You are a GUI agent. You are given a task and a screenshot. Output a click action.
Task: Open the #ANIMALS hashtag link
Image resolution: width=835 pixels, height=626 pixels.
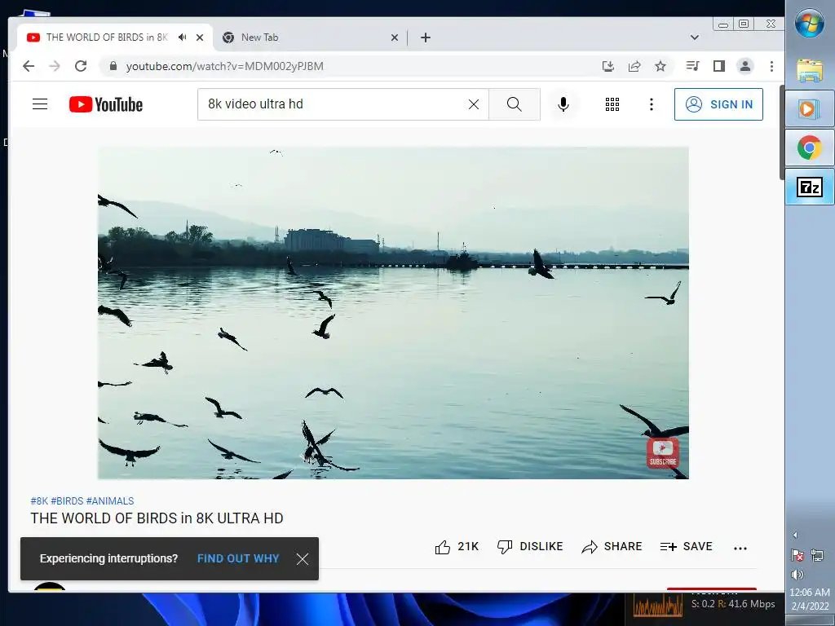pos(110,501)
